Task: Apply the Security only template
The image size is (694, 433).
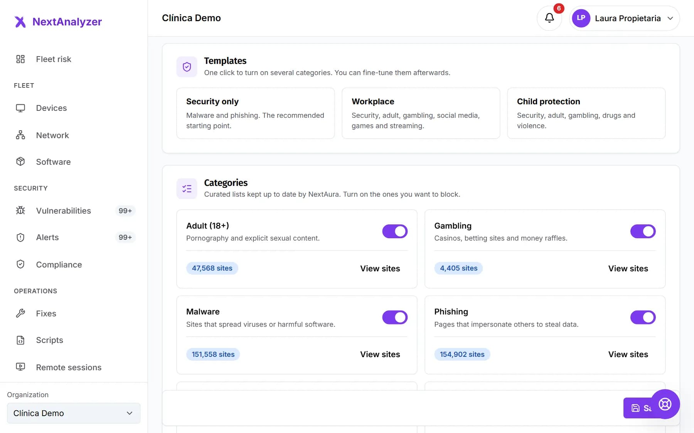Action: point(255,113)
